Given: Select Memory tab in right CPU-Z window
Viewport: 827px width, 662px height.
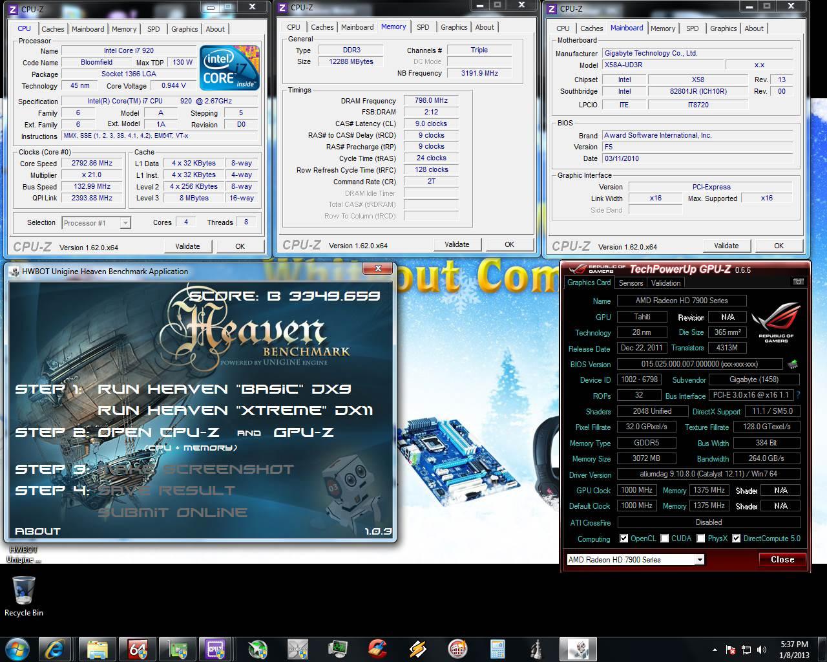Looking at the screenshot, I should pos(663,28).
